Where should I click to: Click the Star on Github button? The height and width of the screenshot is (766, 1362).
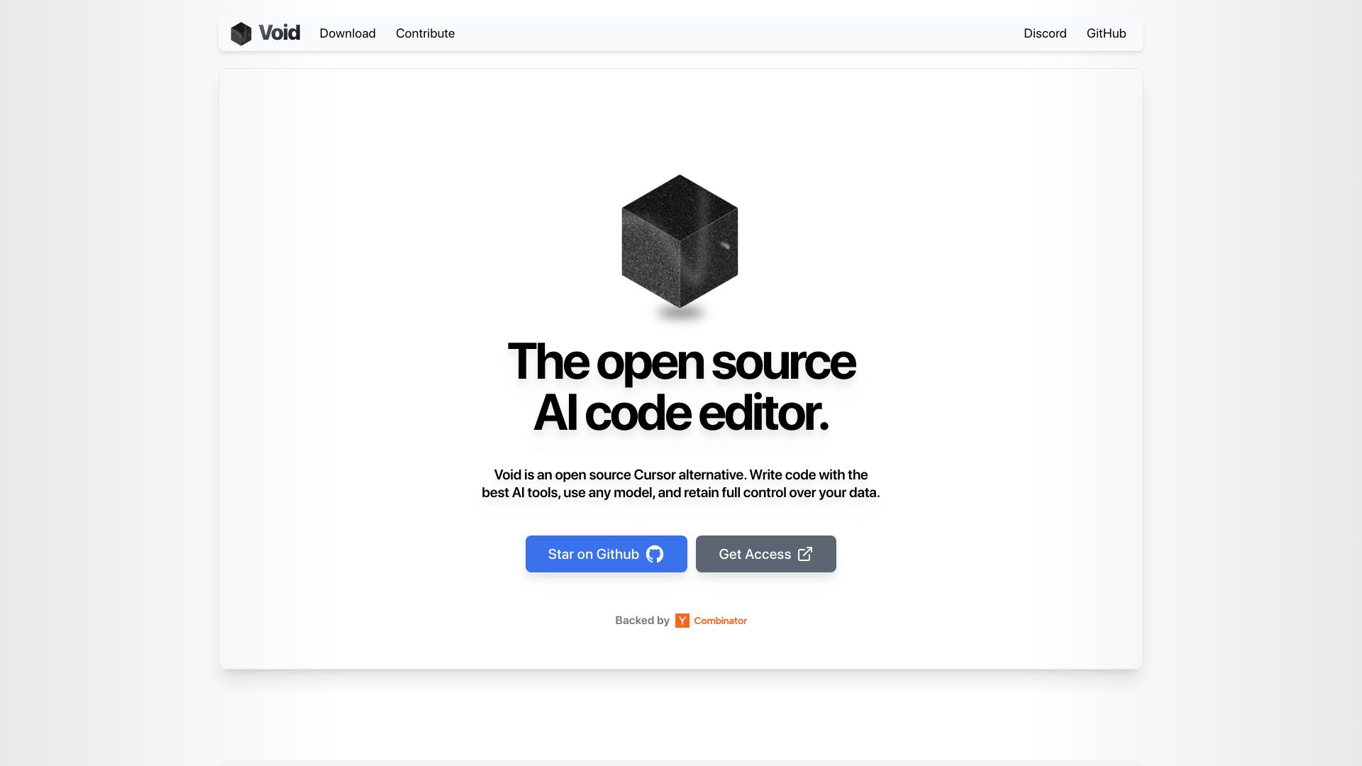click(x=607, y=554)
